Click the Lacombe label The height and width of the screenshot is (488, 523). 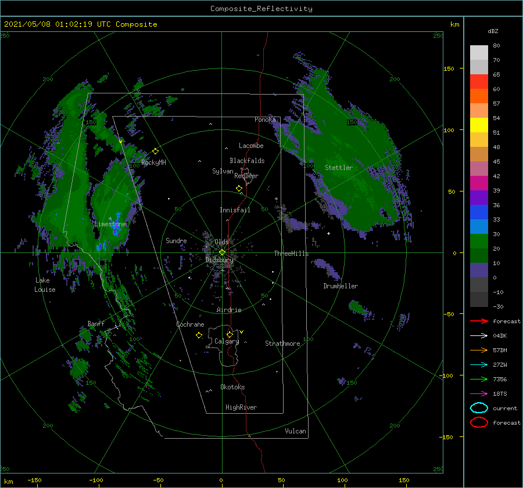[x=251, y=146]
